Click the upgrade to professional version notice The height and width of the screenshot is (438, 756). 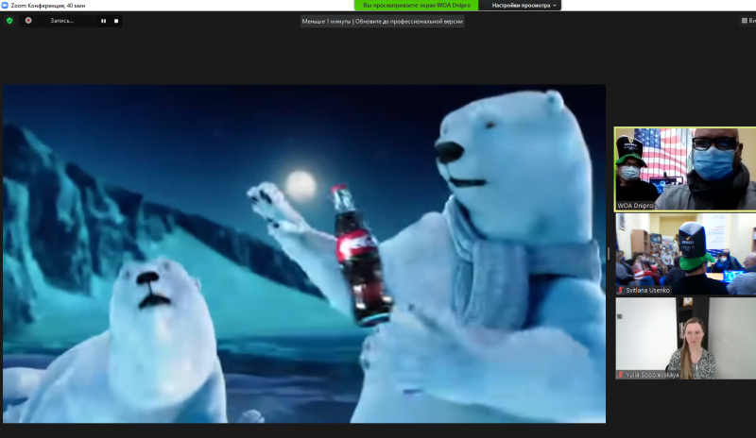pyautogui.click(x=383, y=21)
